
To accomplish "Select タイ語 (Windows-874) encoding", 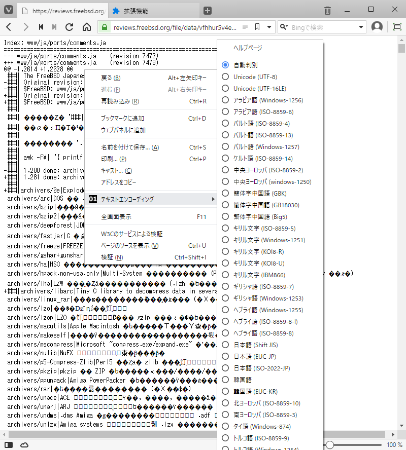I will click(270, 427).
